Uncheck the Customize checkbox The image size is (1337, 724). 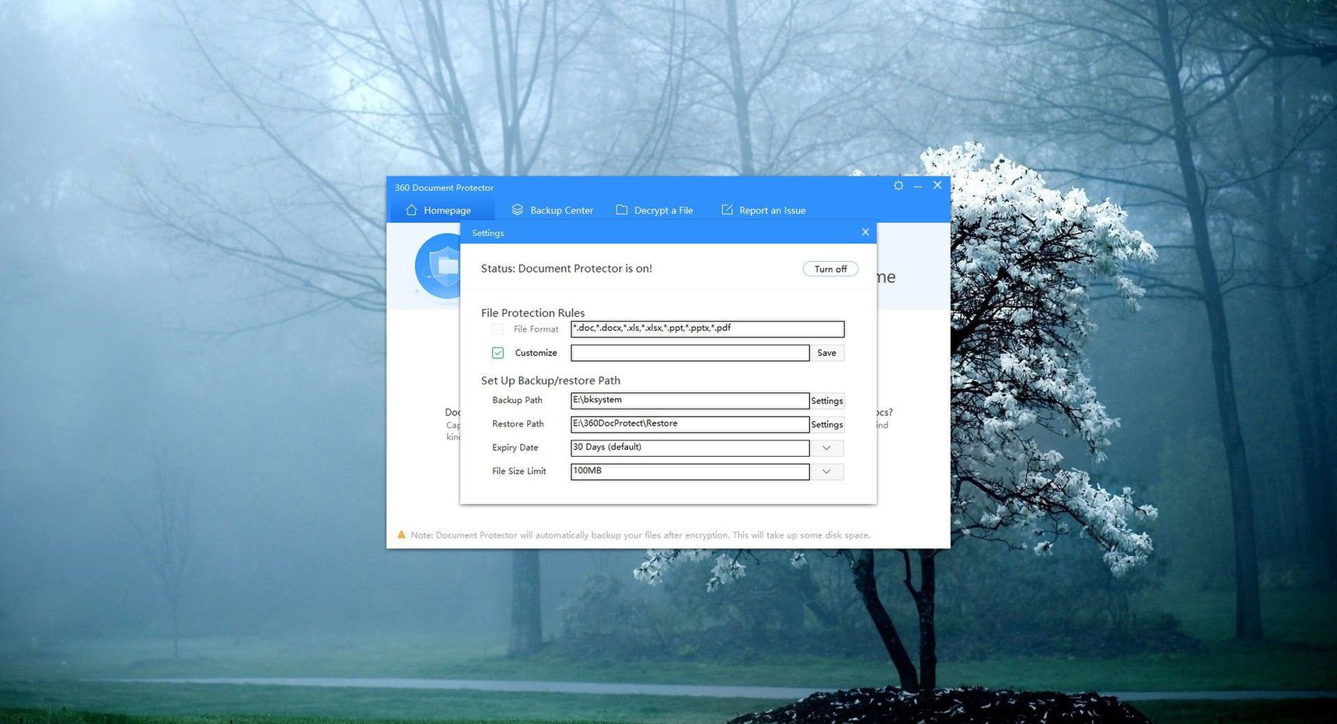497,353
